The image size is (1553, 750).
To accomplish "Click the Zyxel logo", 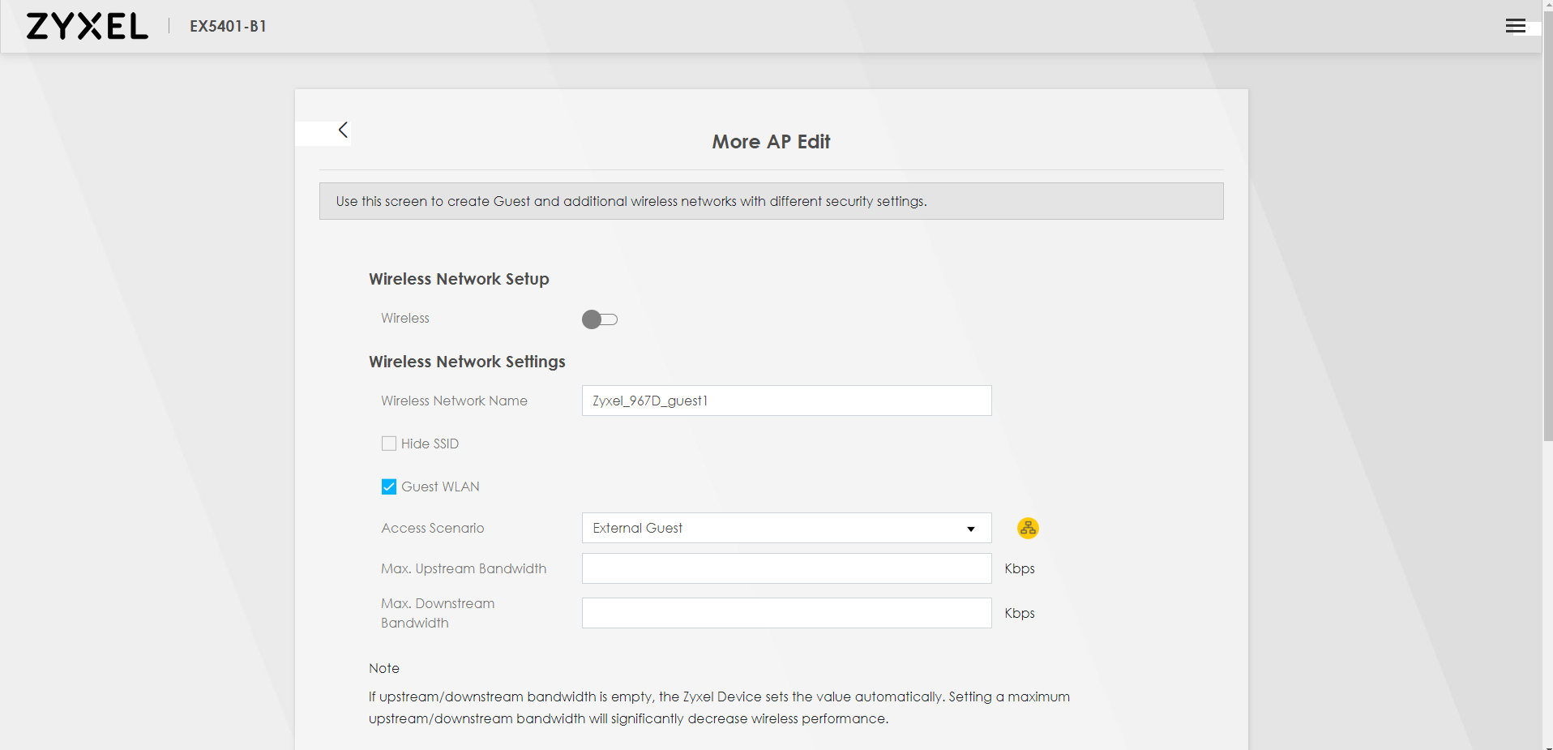I will click(x=88, y=26).
